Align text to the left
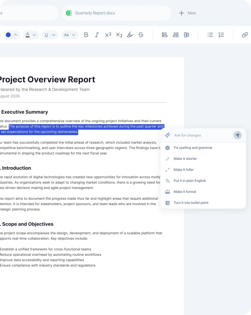Image resolution: width=251 pixels, height=315 pixels. [x=165, y=35]
